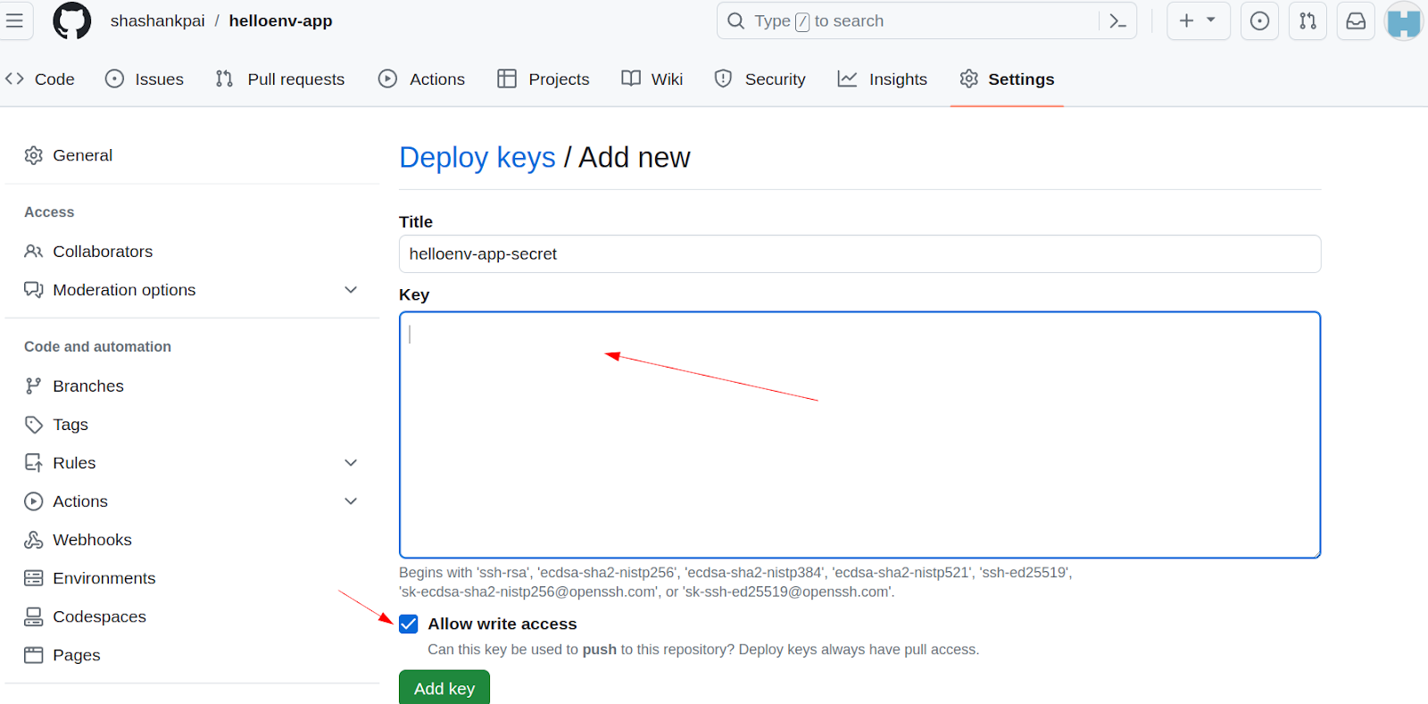This screenshot has width=1428, height=704.
Task: Switch to the Projects tab
Action: click(544, 79)
